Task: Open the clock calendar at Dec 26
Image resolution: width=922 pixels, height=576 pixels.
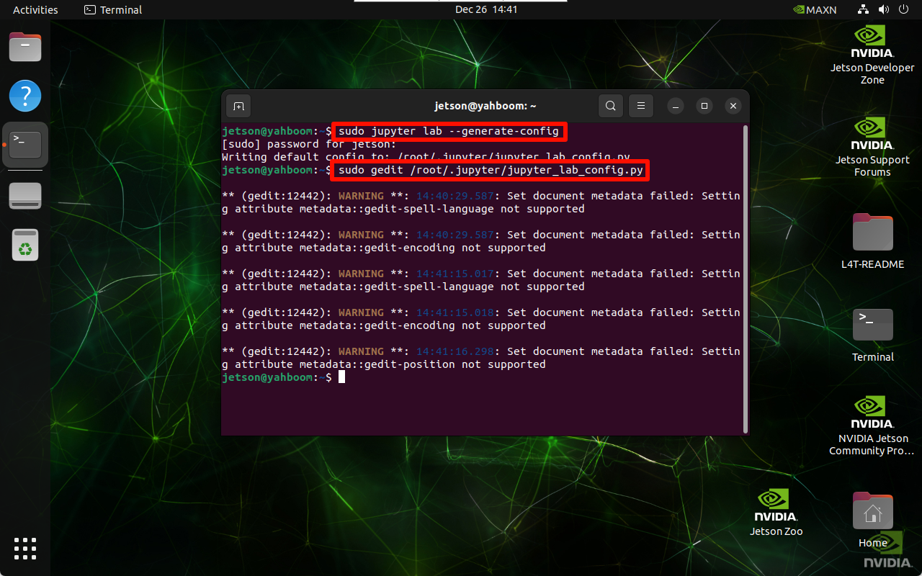Action: [x=486, y=9]
